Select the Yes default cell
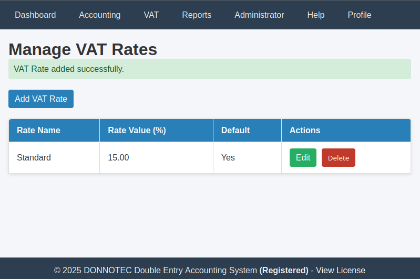Screen dimensions: 420x279 tap(247, 158)
